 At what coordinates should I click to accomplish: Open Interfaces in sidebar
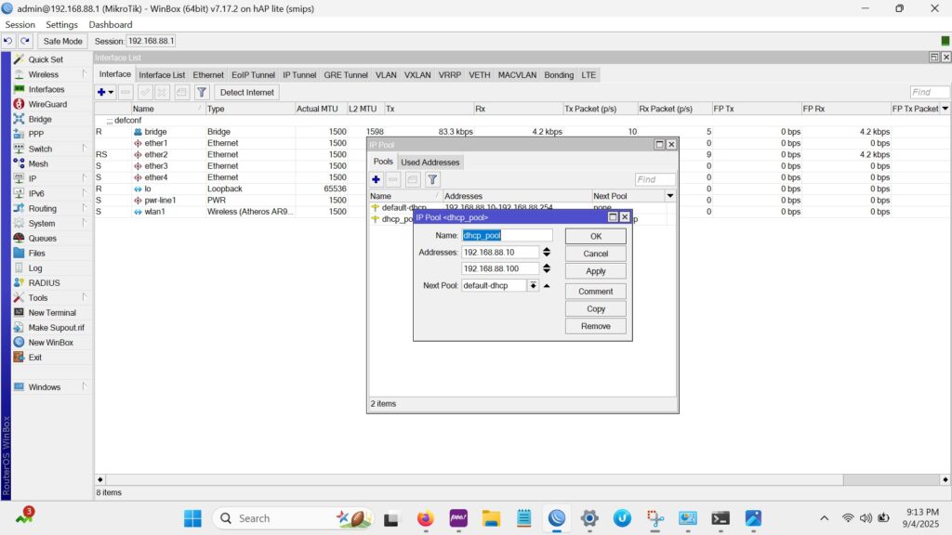pos(46,89)
